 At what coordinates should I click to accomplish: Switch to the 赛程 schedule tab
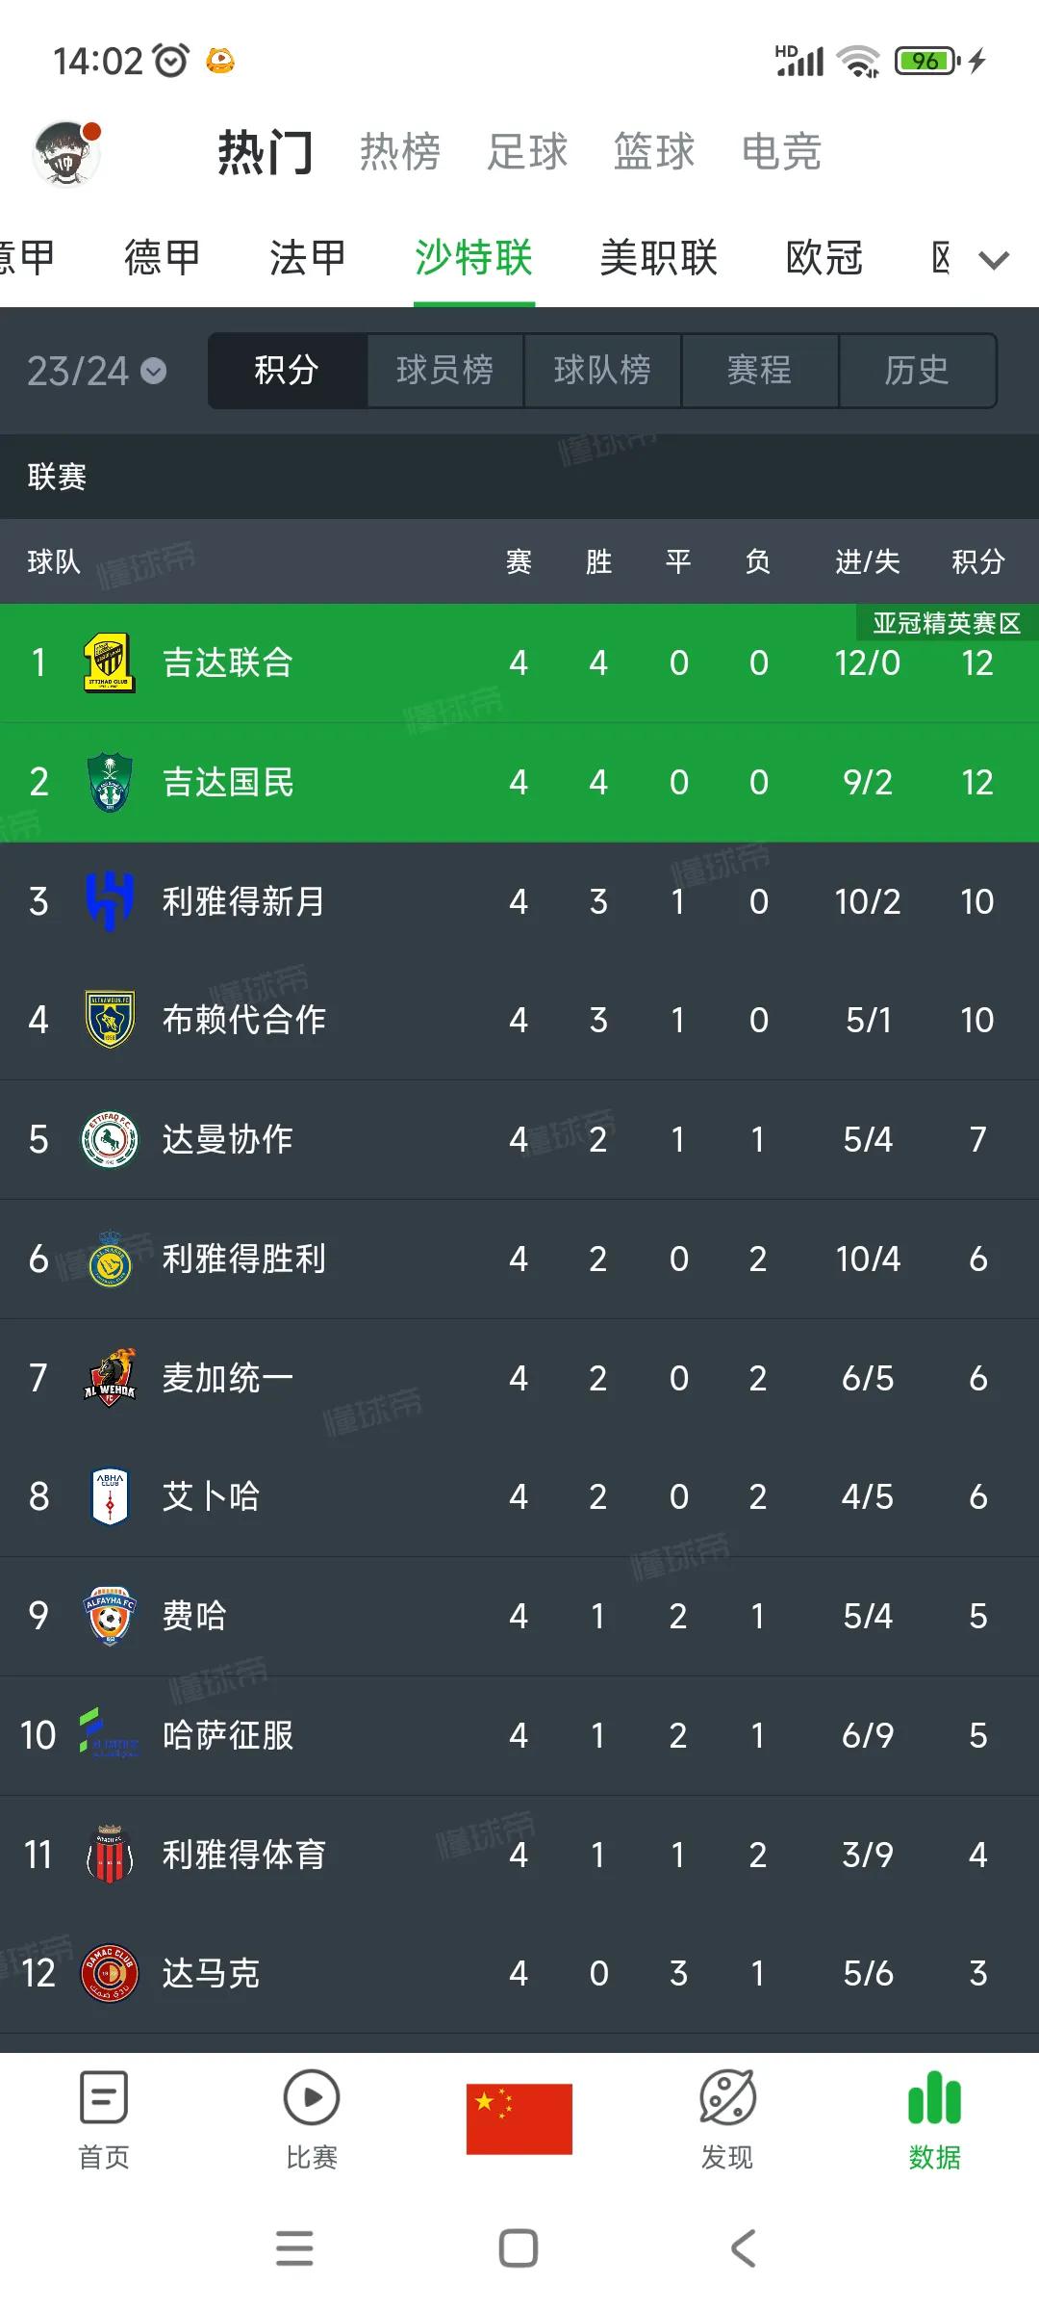coord(760,371)
